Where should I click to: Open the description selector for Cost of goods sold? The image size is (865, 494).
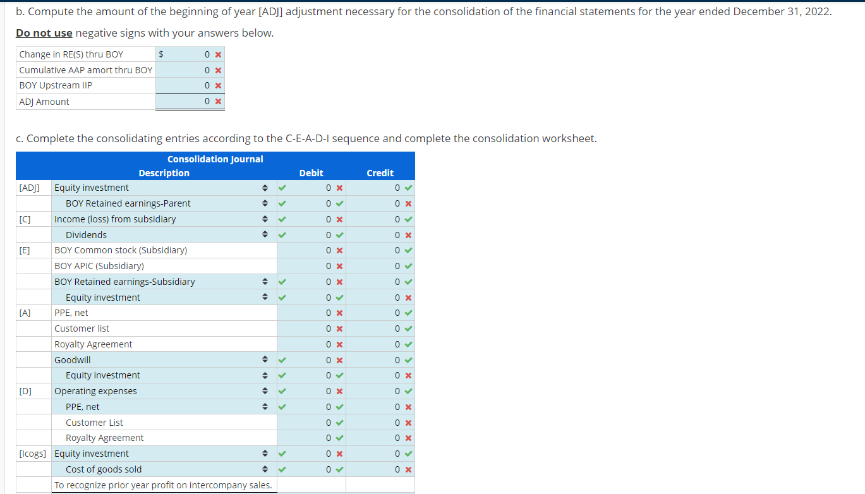[265, 469]
